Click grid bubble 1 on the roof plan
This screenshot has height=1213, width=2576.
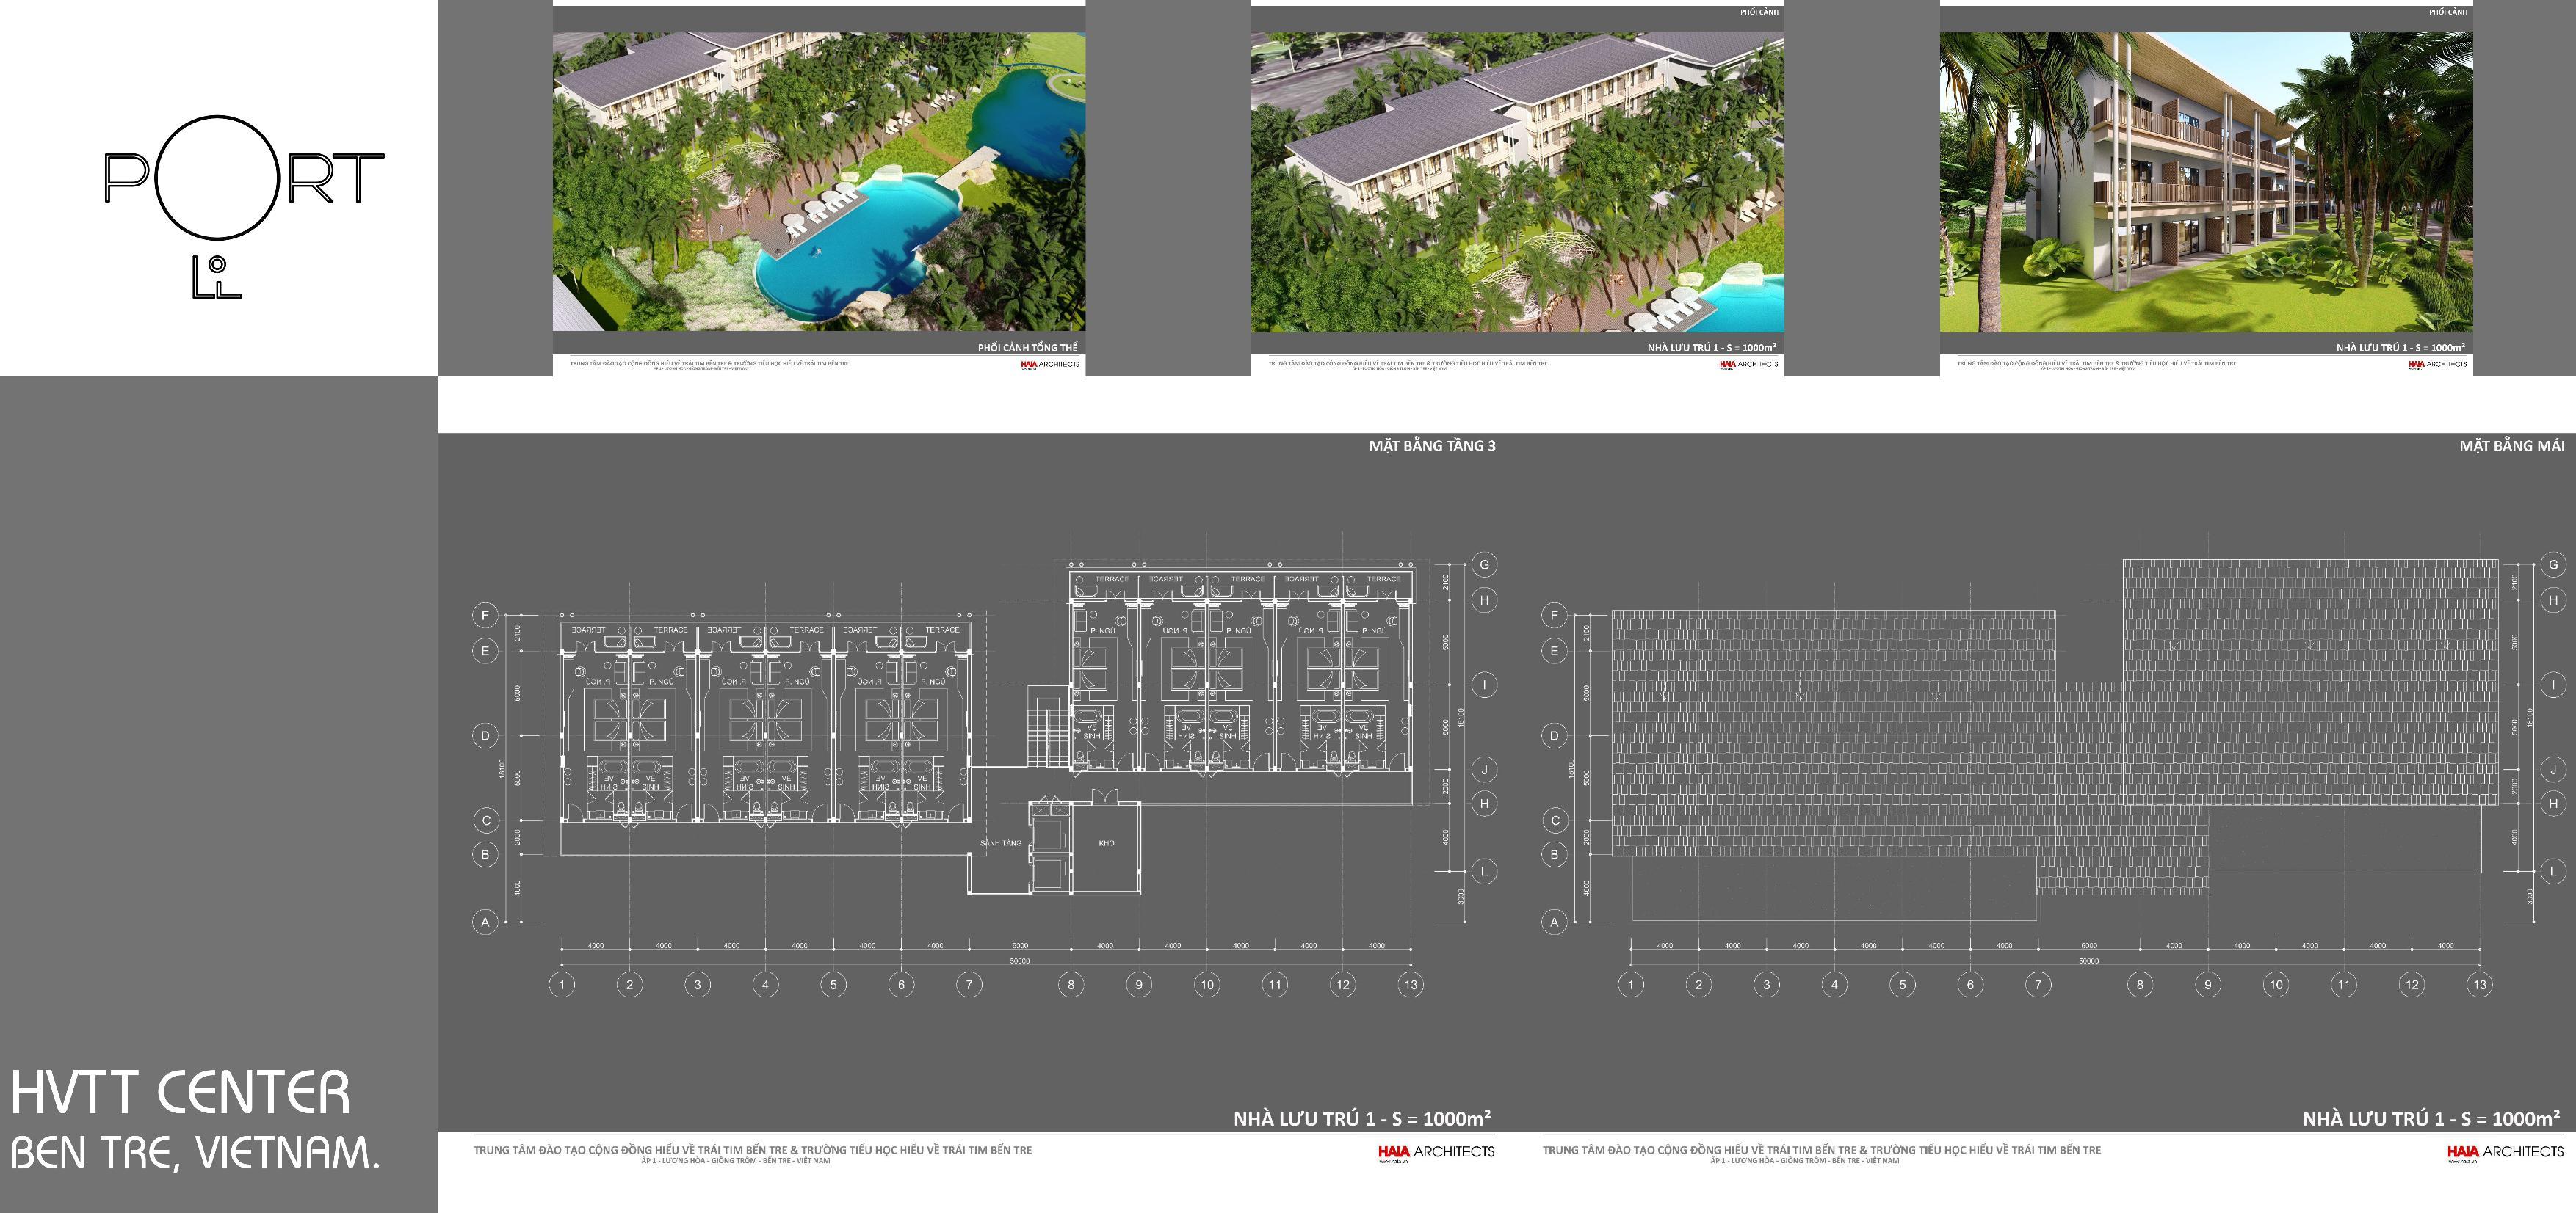tap(1631, 984)
